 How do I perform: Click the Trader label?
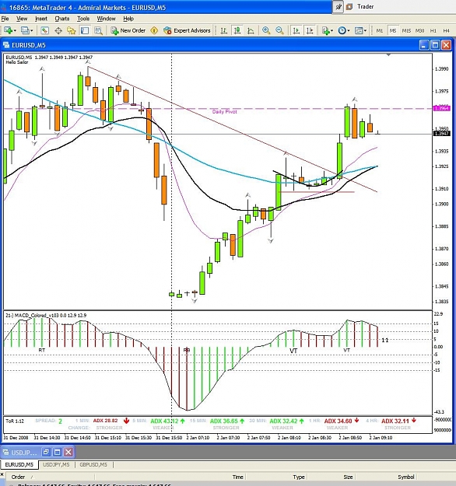tap(365, 6)
